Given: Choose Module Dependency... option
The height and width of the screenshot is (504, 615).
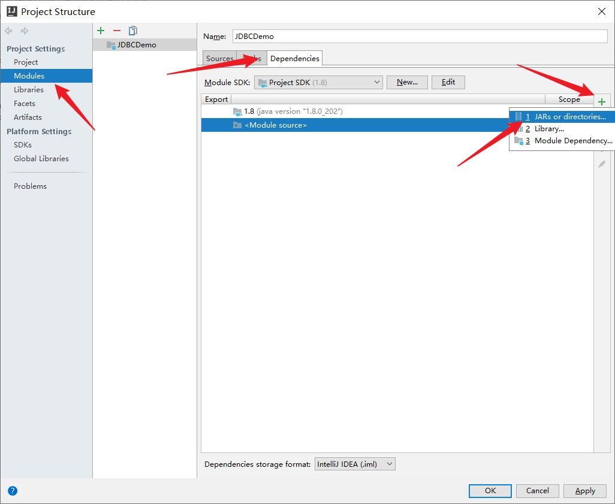Looking at the screenshot, I should pyautogui.click(x=562, y=141).
